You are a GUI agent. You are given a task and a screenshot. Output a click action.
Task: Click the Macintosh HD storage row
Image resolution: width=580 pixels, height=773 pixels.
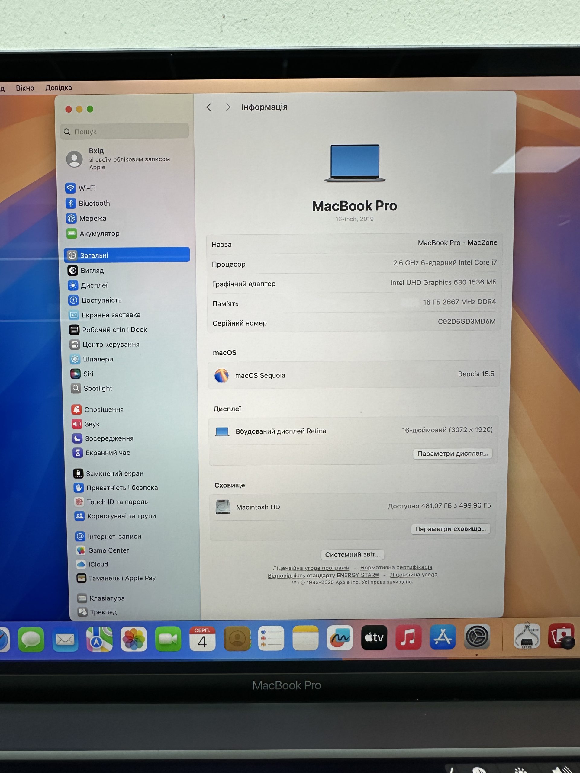click(x=353, y=506)
